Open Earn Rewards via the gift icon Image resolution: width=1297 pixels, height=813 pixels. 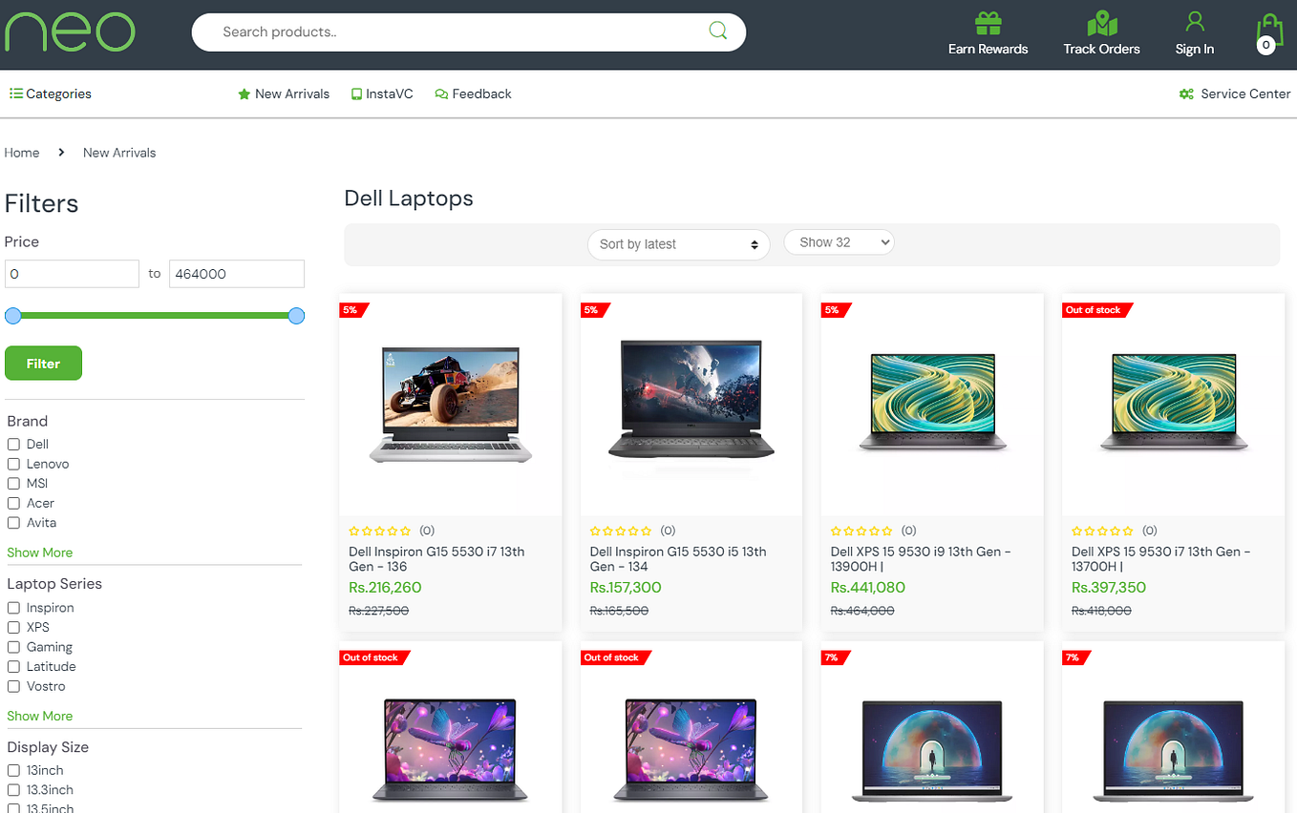pos(988,21)
